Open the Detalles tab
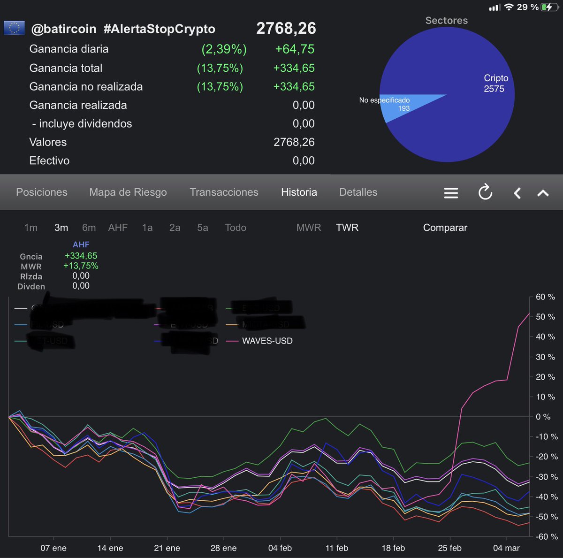This screenshot has width=563, height=558. (358, 192)
